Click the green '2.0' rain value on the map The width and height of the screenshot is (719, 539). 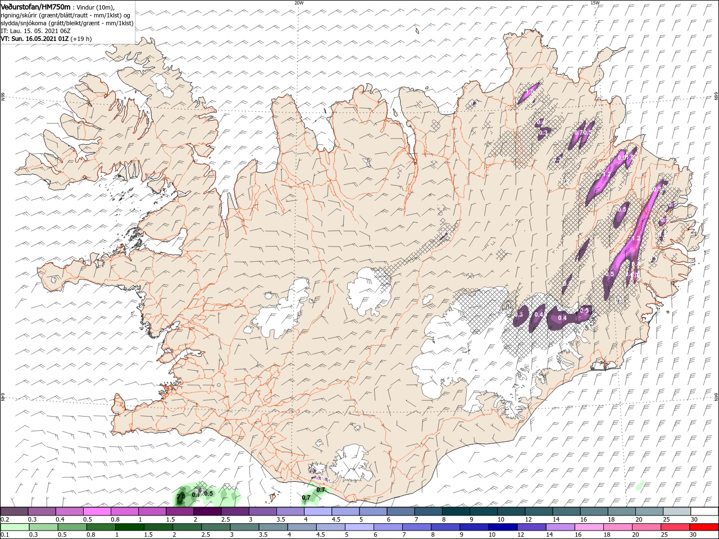(181, 496)
